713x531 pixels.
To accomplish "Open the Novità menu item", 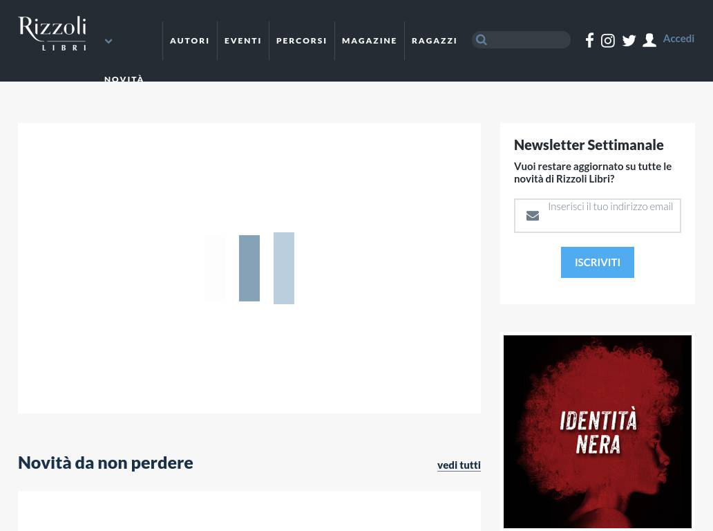I will click(124, 79).
